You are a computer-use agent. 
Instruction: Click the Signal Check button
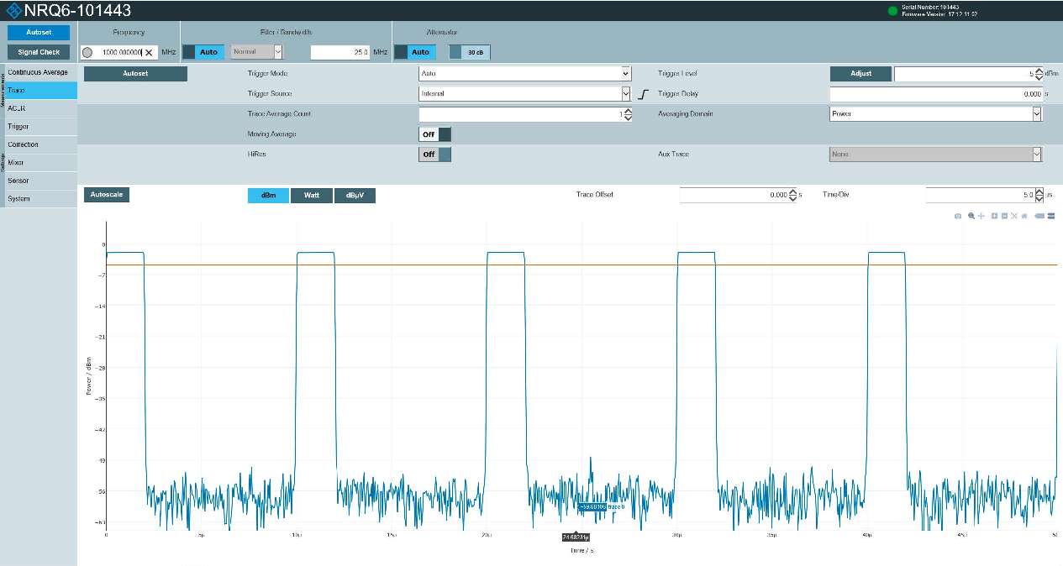coord(39,52)
